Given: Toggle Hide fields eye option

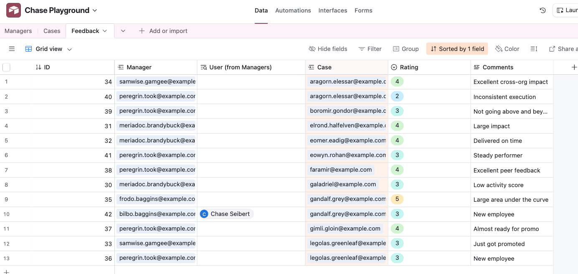Looking at the screenshot, I should 328,49.
